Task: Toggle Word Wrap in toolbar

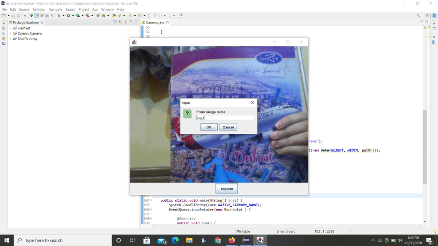Action: [x=42, y=16]
